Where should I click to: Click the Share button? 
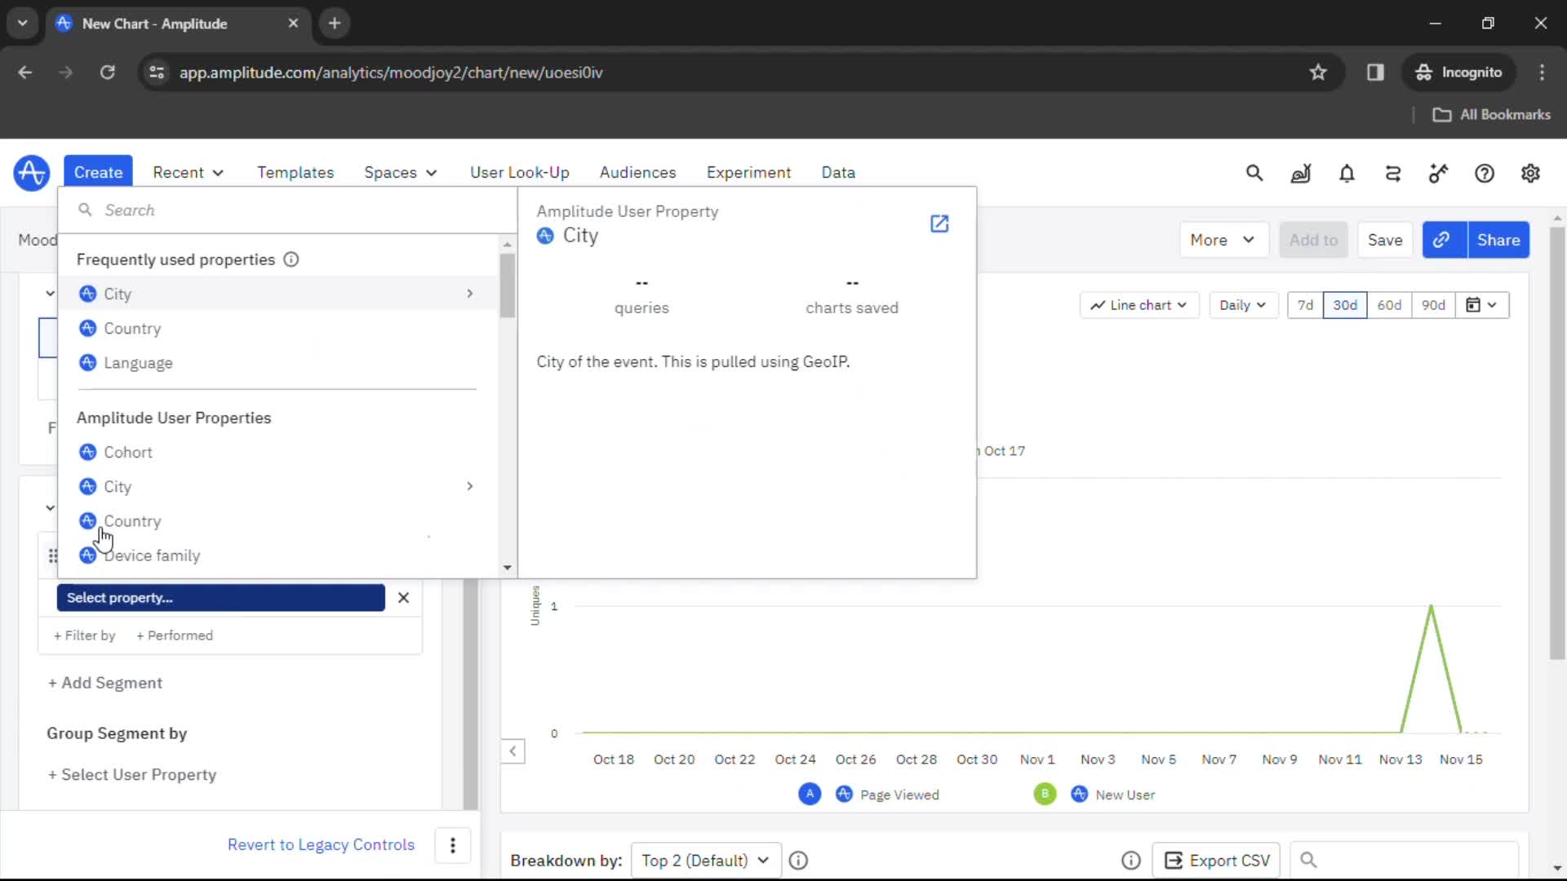point(1499,239)
